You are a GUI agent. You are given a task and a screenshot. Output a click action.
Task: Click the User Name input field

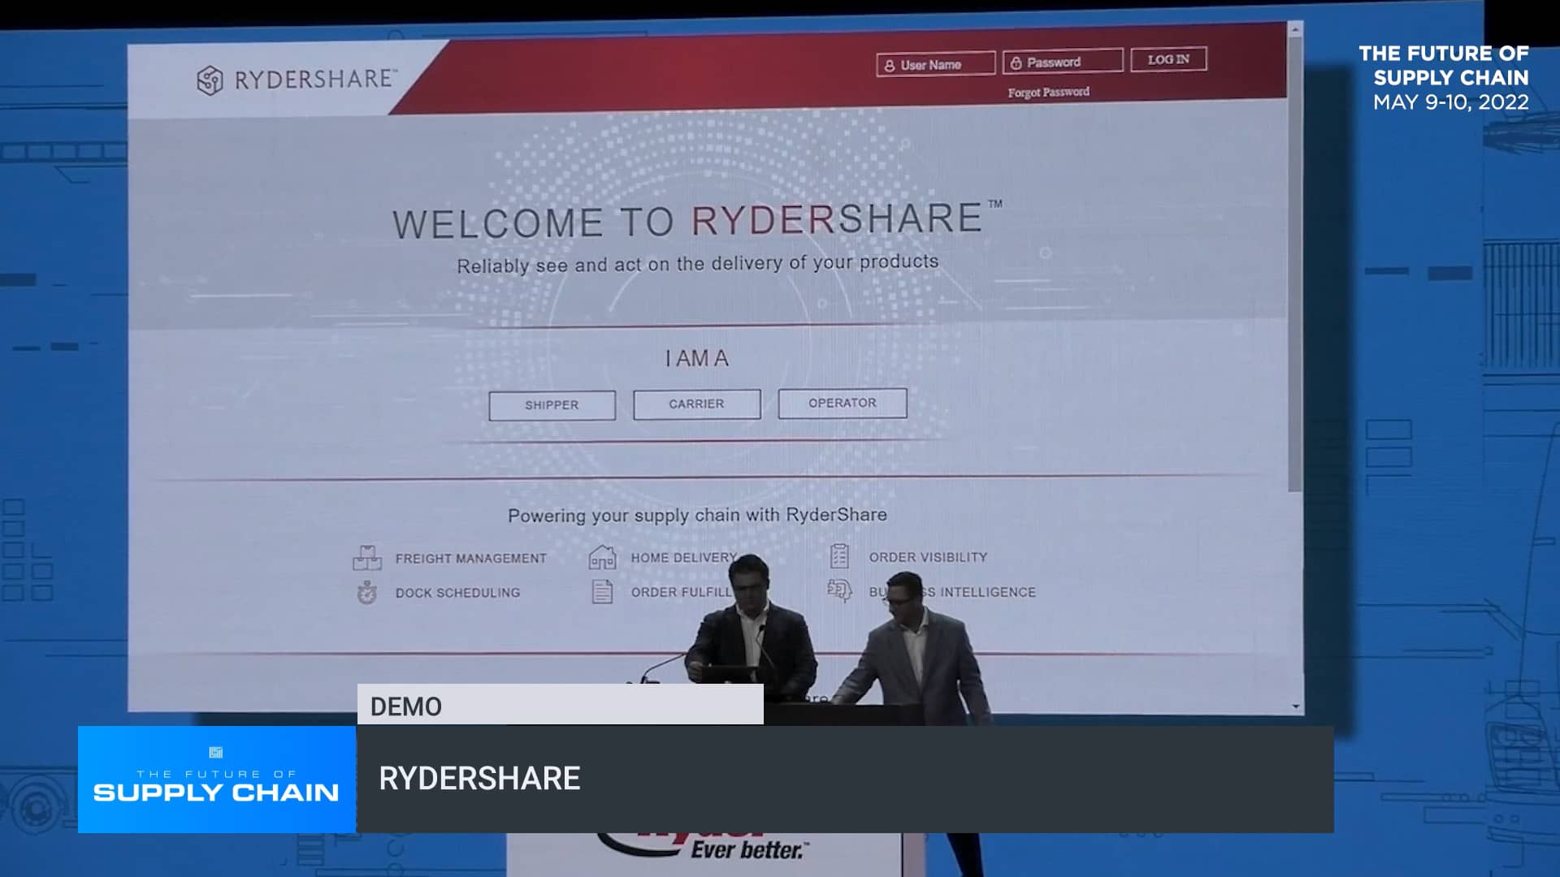[x=936, y=64]
